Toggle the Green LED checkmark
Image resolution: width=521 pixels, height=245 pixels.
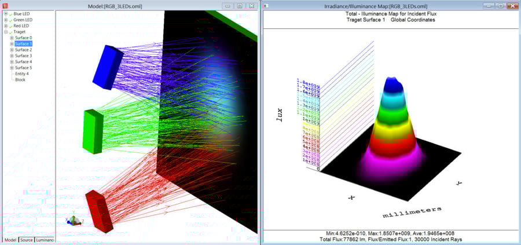(x=10, y=20)
